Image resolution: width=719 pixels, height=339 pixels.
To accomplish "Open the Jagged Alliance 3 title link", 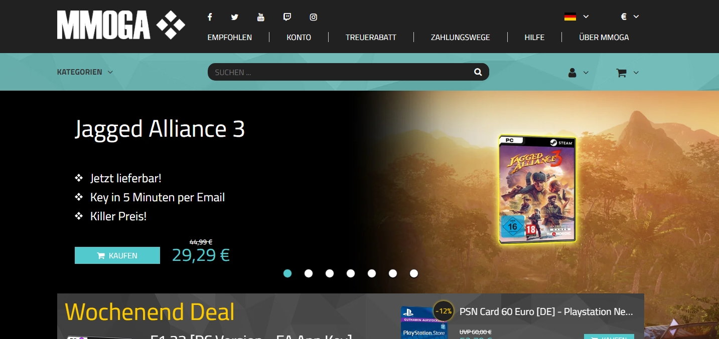I will 160,130.
